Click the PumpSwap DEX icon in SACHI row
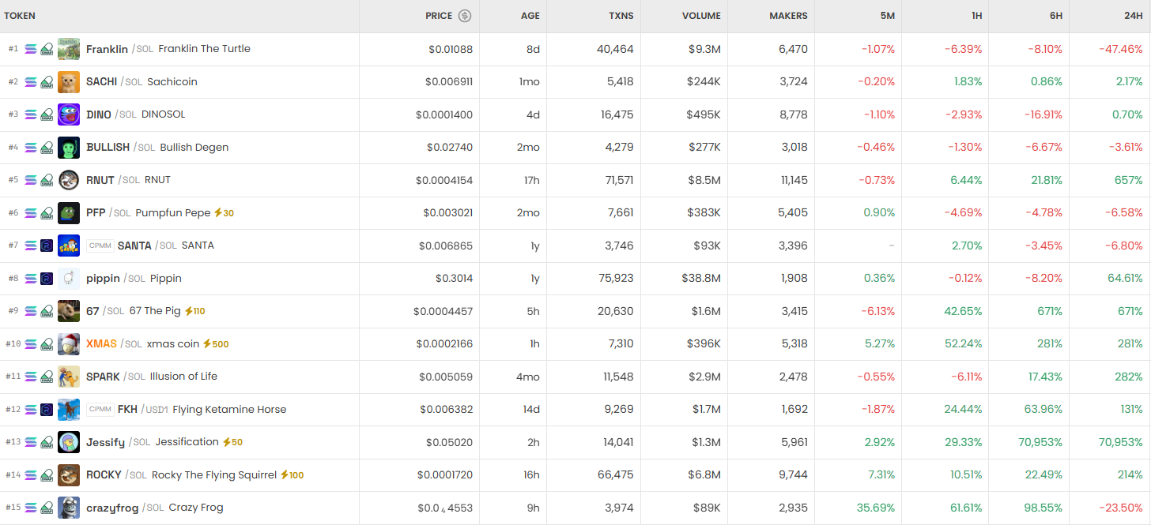 47,82
